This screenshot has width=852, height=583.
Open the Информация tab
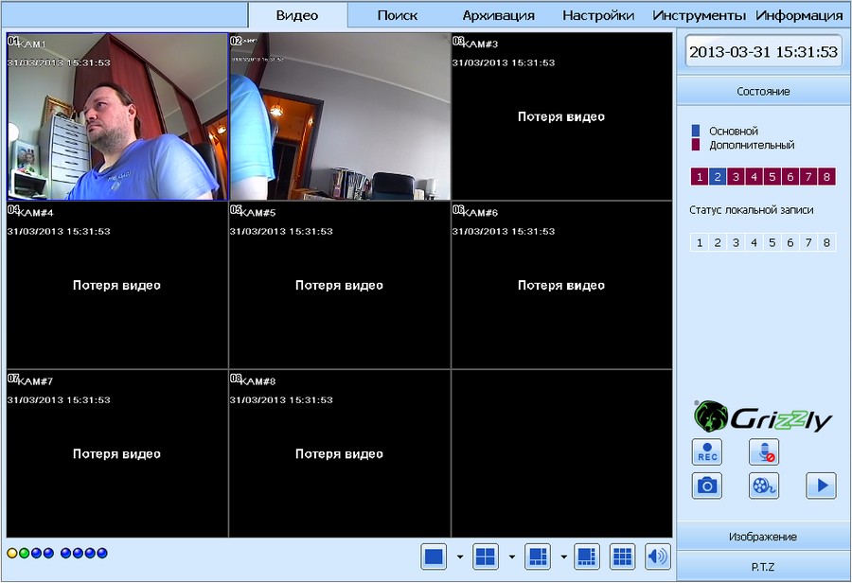799,15
